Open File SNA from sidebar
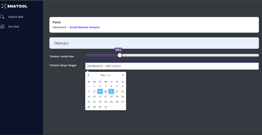Screen dimensions: 262x135 tap(14, 27)
